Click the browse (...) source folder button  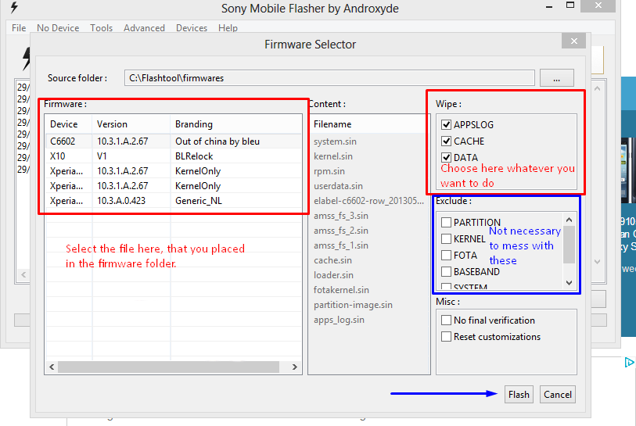pos(556,78)
